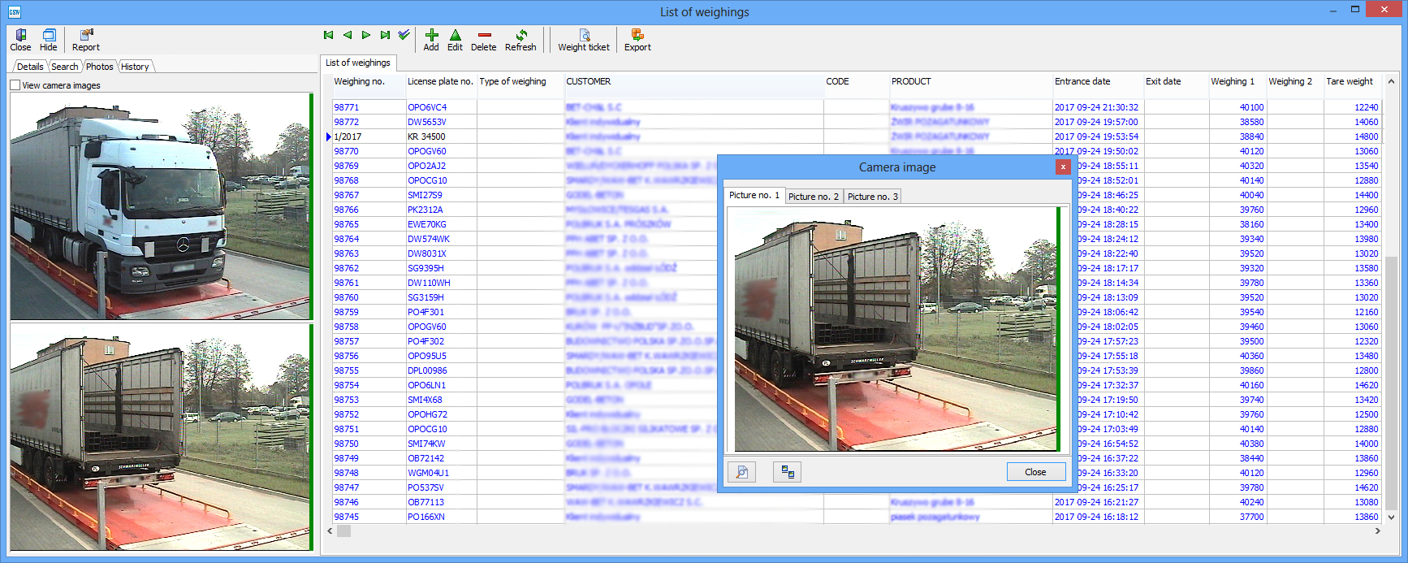This screenshot has width=1408, height=563.
Task: Click the magnifier icon in Camera image dialog
Action: [742, 472]
